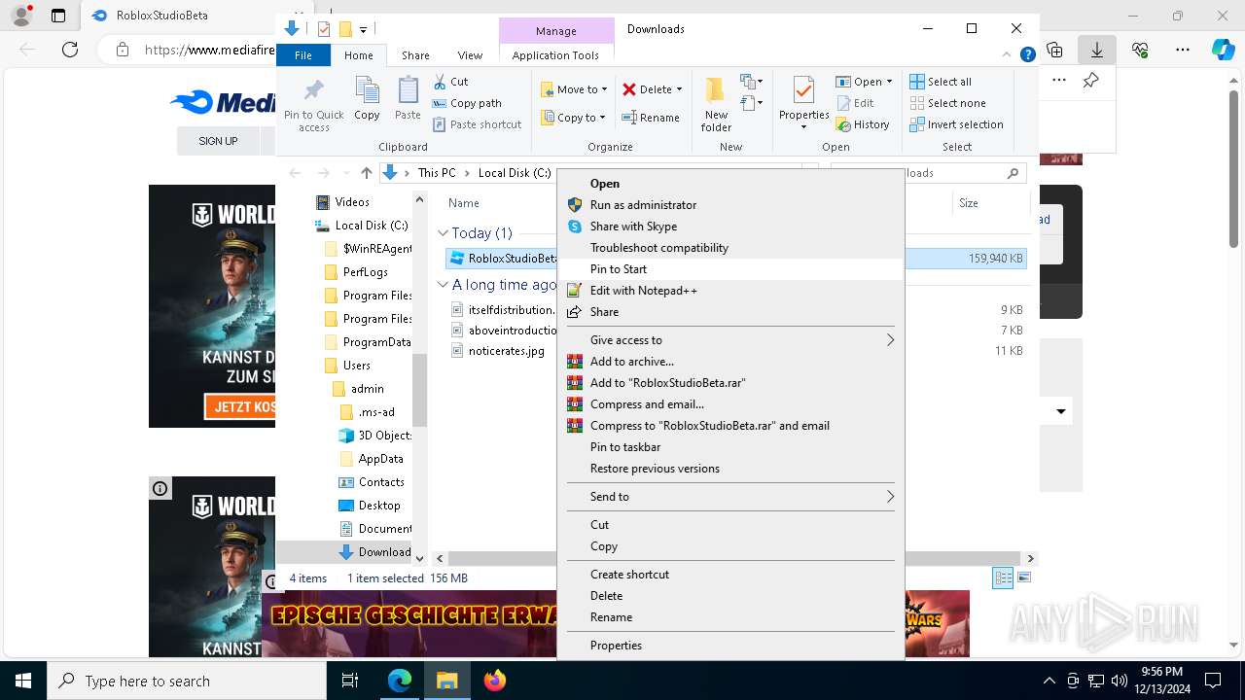Click the horizontal scrollbar right arrow

(x=1030, y=558)
